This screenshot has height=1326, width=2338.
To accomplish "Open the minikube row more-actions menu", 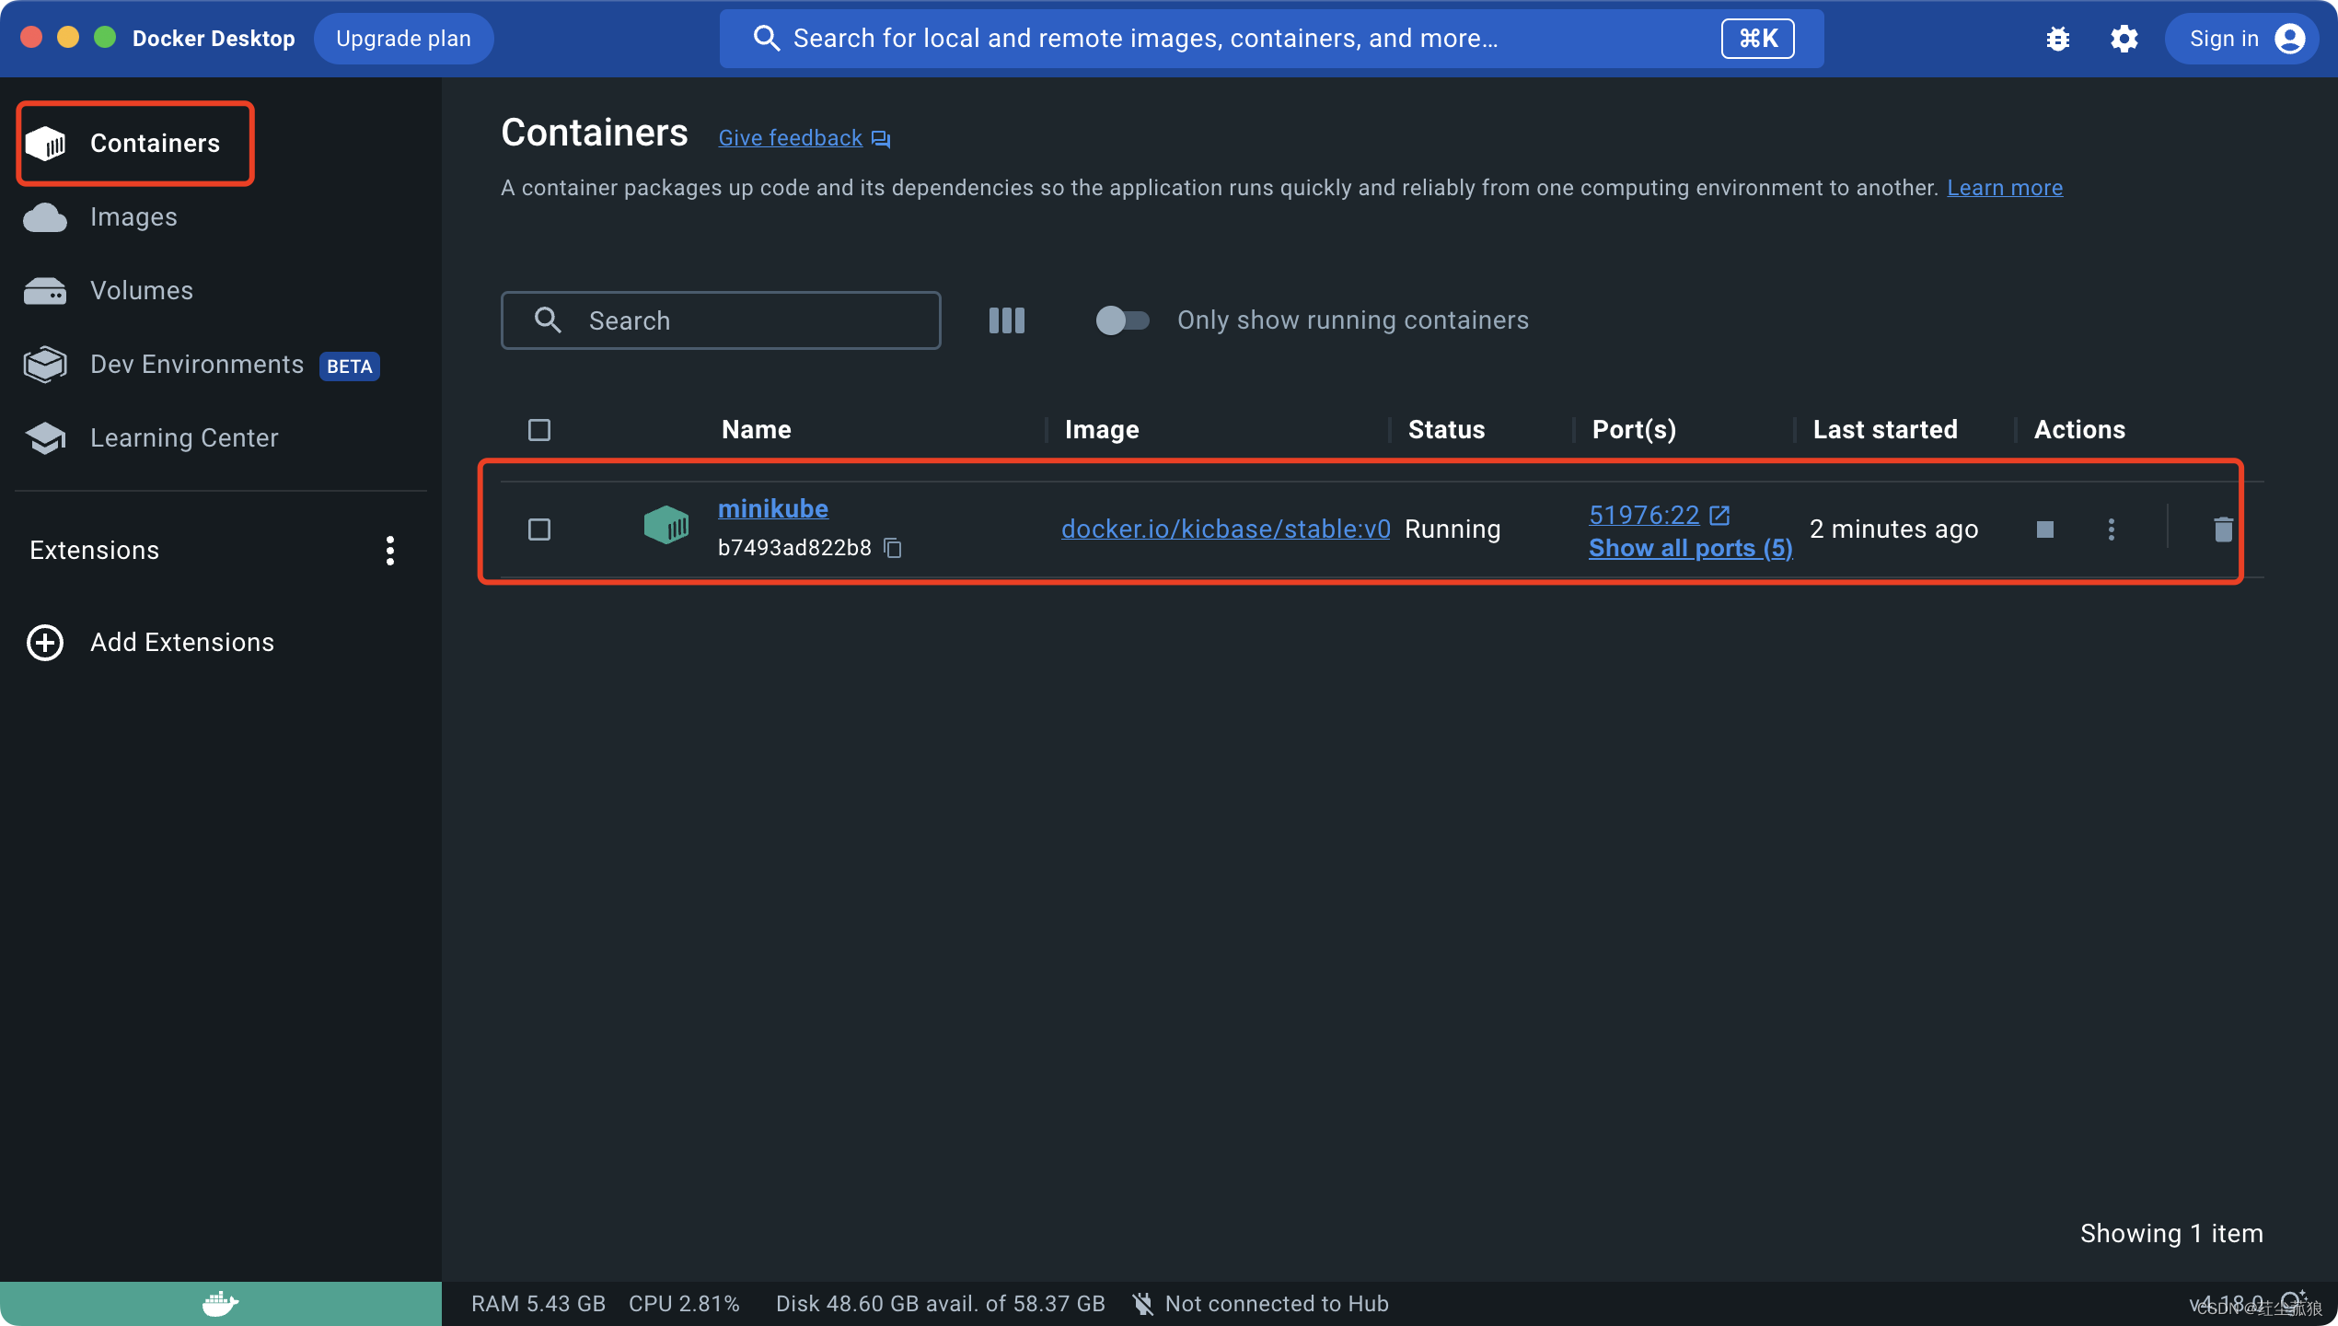I will [2111, 529].
